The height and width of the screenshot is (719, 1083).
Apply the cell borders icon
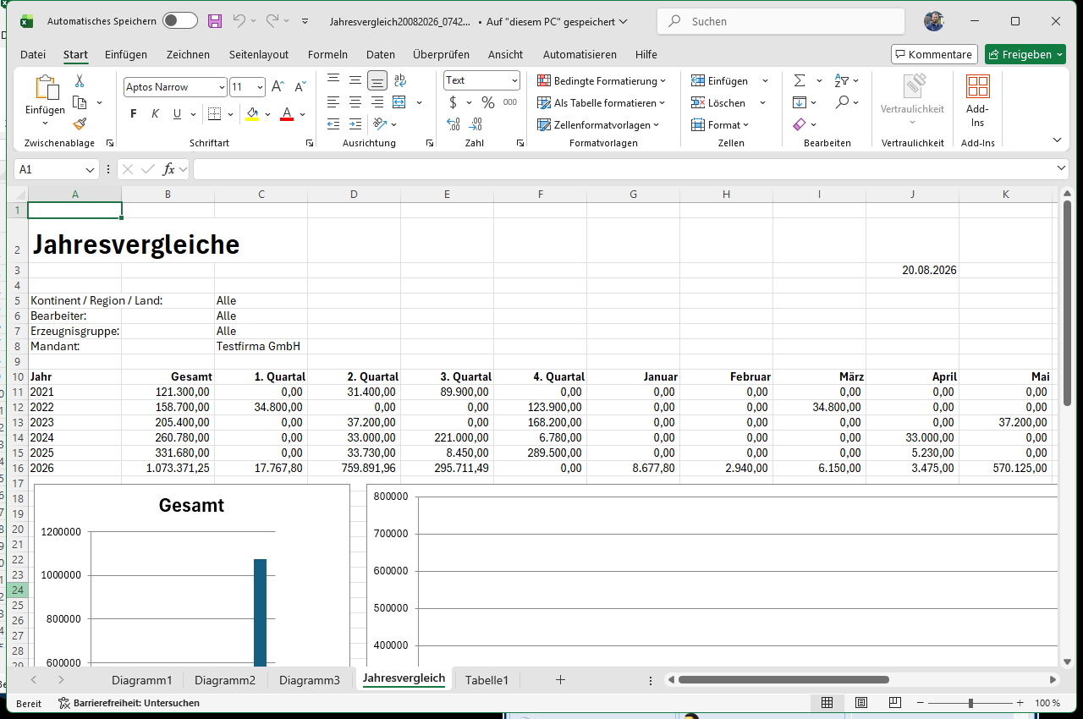pos(214,113)
